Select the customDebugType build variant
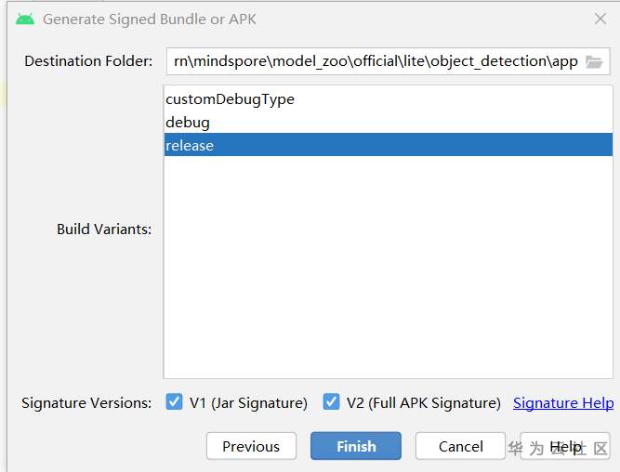This screenshot has height=472, width=620. [x=230, y=99]
